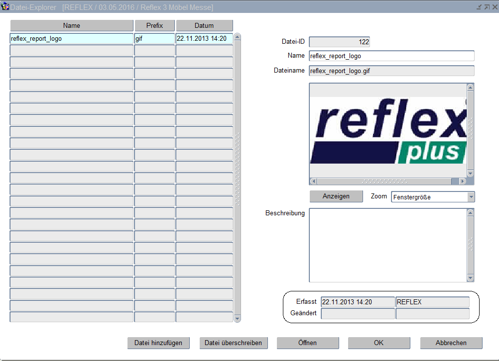This screenshot has width=499, height=361.
Task: Click the image preview scroll-up arrow
Action: tap(470, 87)
